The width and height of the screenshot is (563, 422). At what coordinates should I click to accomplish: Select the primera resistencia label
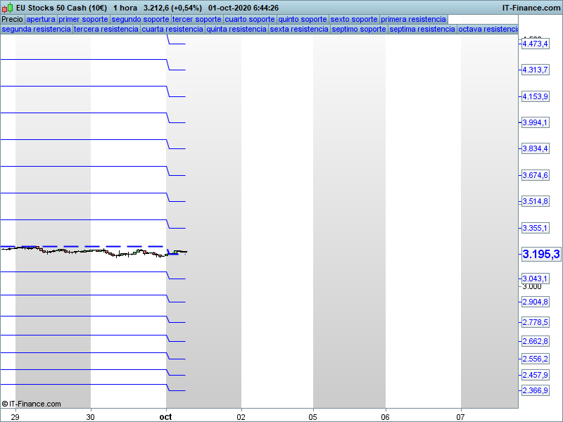click(x=414, y=19)
